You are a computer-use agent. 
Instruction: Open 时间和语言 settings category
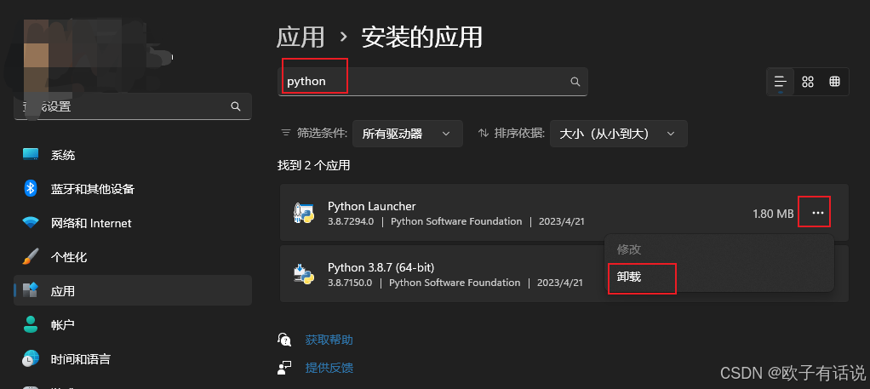click(x=133, y=358)
